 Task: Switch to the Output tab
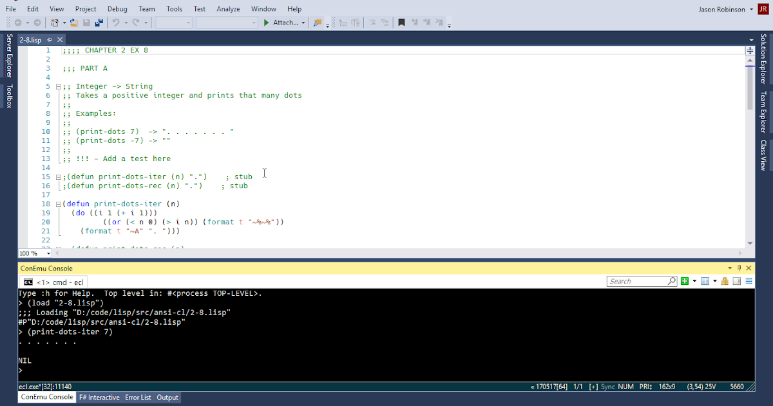coord(167,398)
